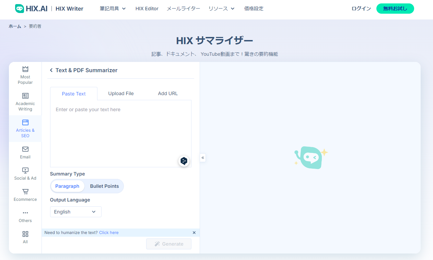Select the Most Popular sidebar icon
This screenshot has width=433, height=260.
click(x=25, y=75)
